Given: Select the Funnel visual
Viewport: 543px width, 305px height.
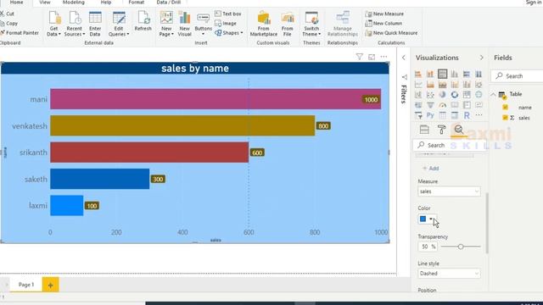Looking at the screenshot, I should pyautogui.click(x=430, y=105).
